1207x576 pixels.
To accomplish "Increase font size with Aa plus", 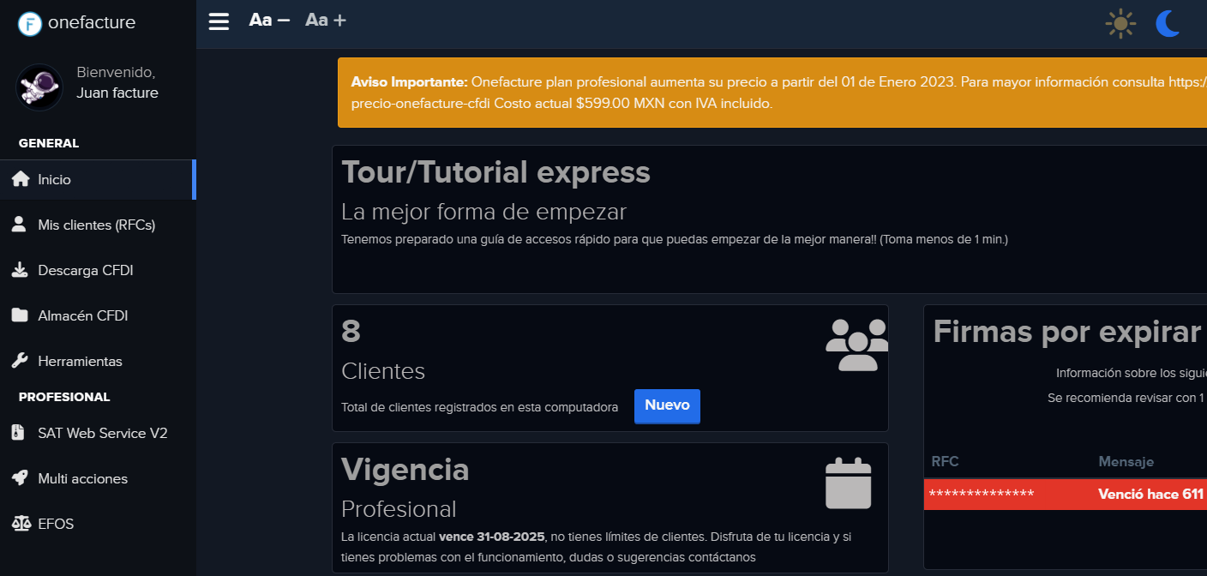I will 326,20.
